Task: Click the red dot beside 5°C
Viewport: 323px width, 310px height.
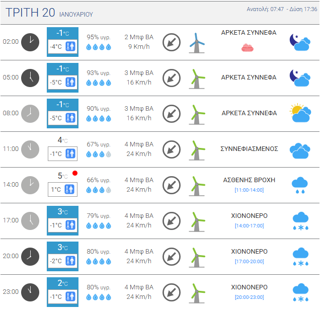Action: click(75, 174)
